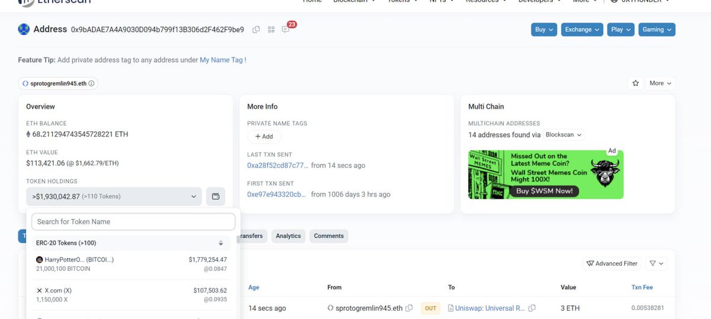Click the 14 secs ago age cell
Image resolution: width=711 pixels, height=319 pixels.
pyautogui.click(x=267, y=308)
